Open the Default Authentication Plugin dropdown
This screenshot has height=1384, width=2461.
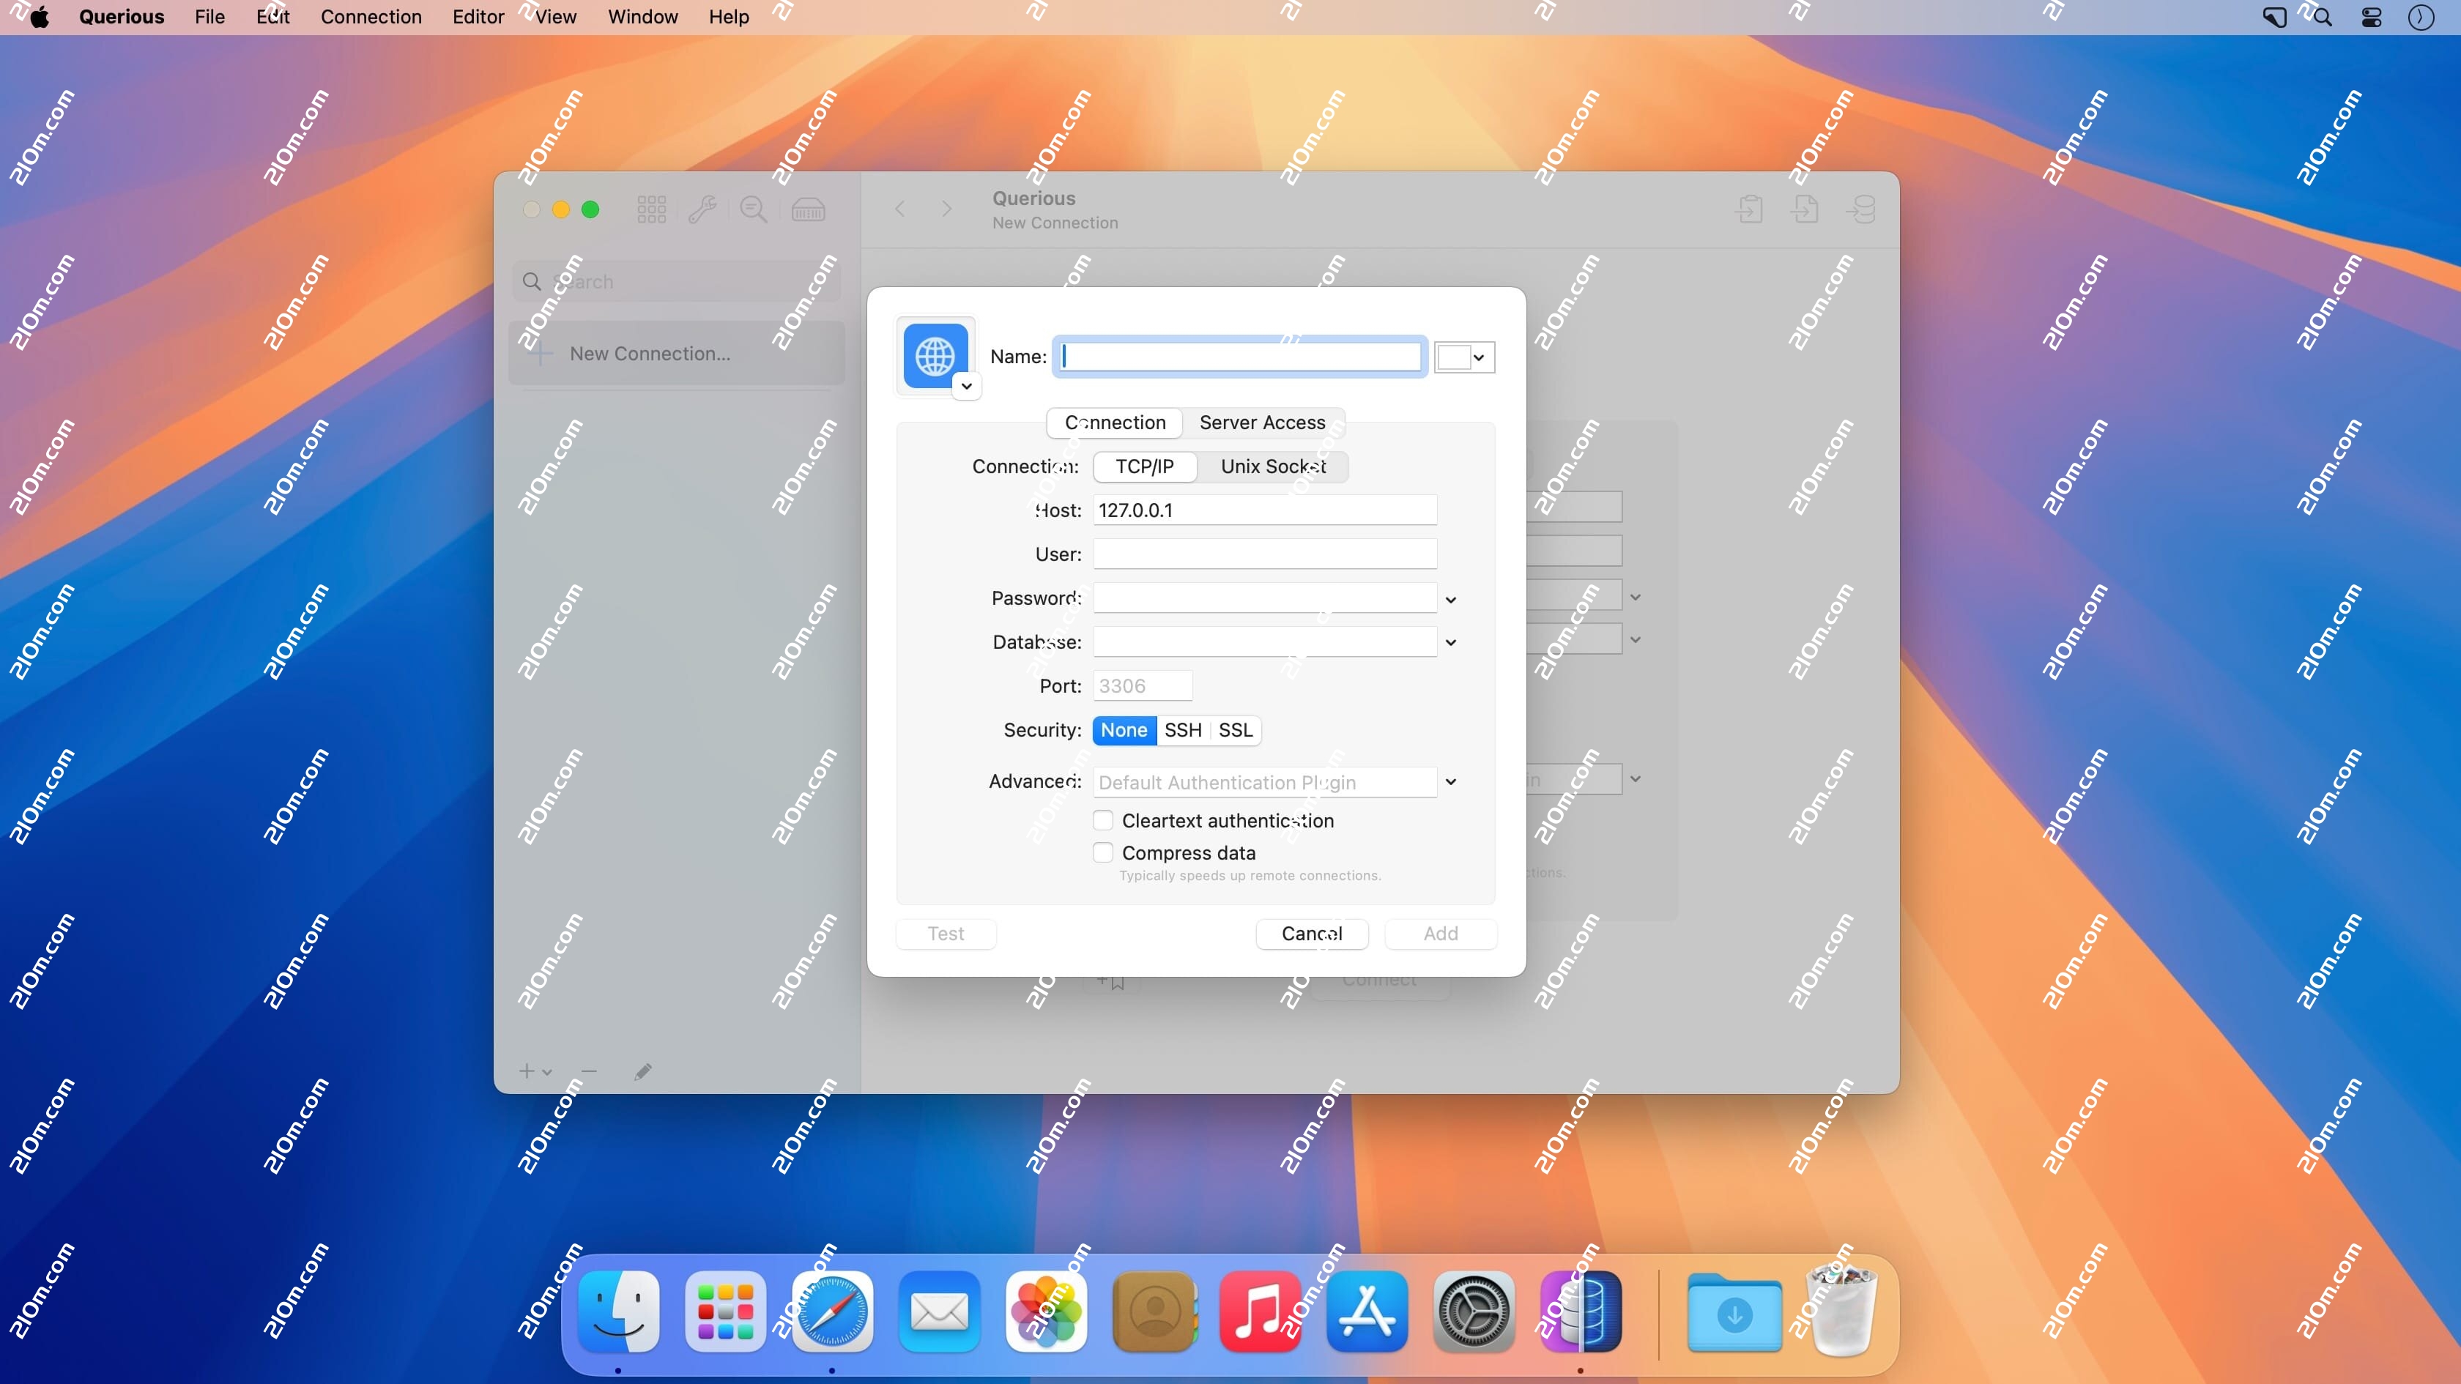click(1450, 781)
